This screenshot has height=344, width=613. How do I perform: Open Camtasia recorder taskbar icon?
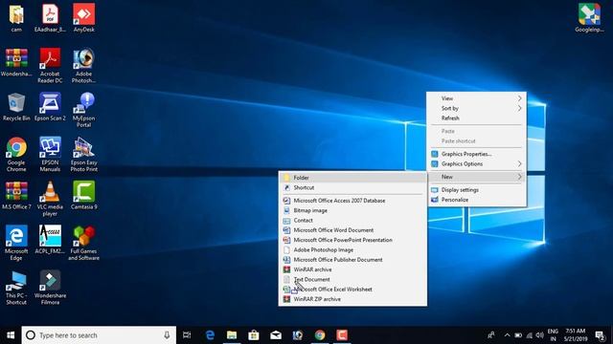click(342, 335)
